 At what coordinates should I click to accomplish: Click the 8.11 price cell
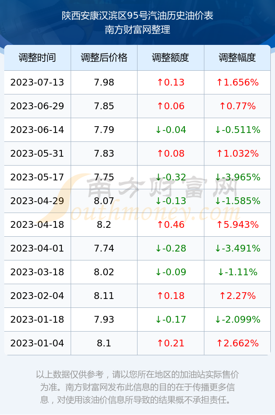(104, 296)
